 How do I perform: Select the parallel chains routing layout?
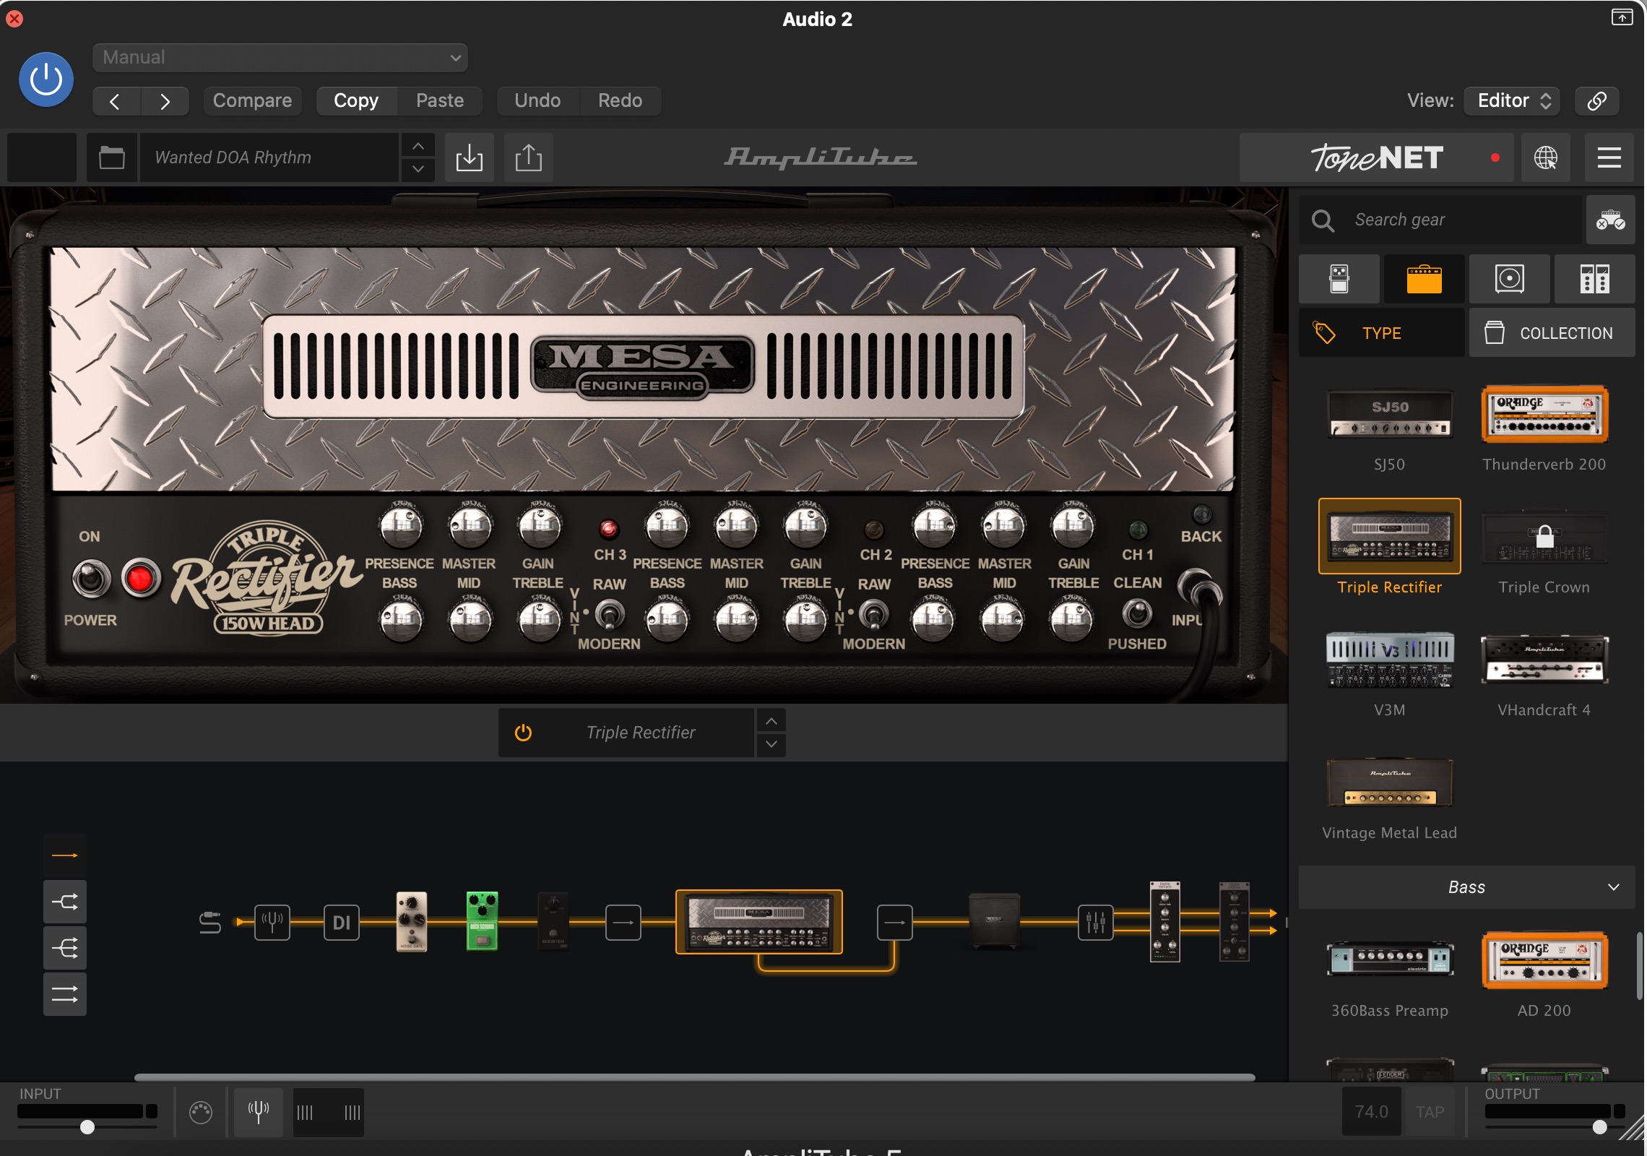pyautogui.click(x=65, y=994)
